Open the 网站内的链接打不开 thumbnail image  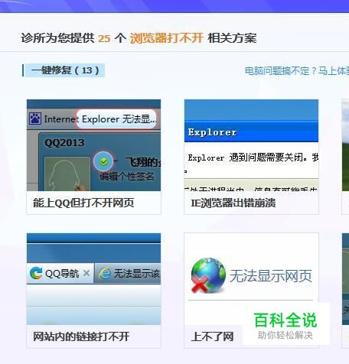click(93, 279)
